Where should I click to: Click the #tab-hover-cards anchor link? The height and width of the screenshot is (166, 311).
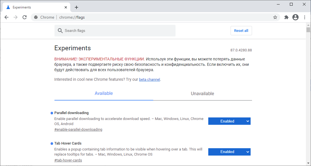point(68,160)
